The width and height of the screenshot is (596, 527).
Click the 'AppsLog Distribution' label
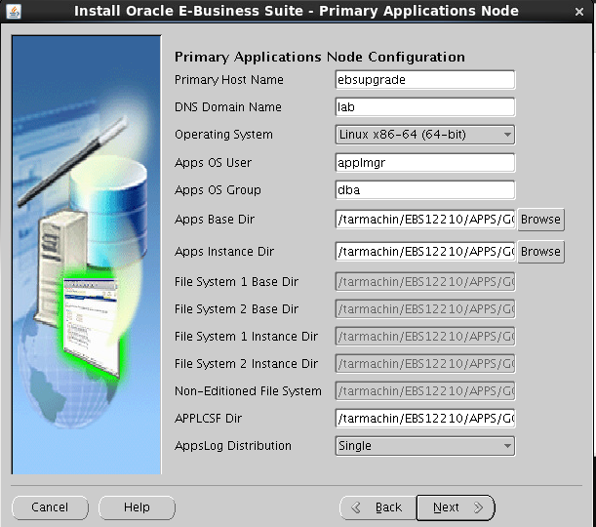tap(233, 446)
